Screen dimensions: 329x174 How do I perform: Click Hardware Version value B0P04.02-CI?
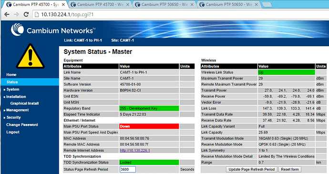point(130,90)
